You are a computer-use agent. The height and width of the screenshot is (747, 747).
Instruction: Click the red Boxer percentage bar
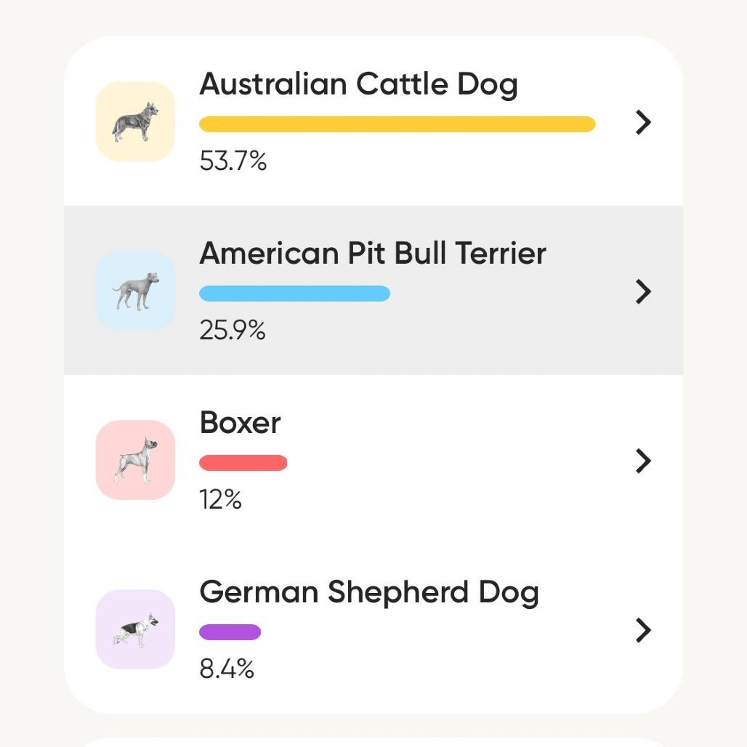243,463
